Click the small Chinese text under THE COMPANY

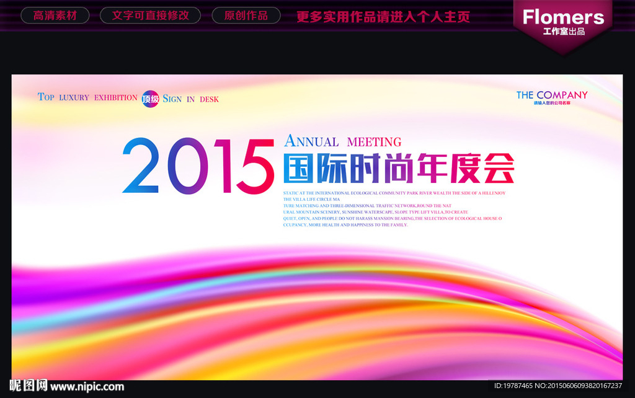pos(551,104)
